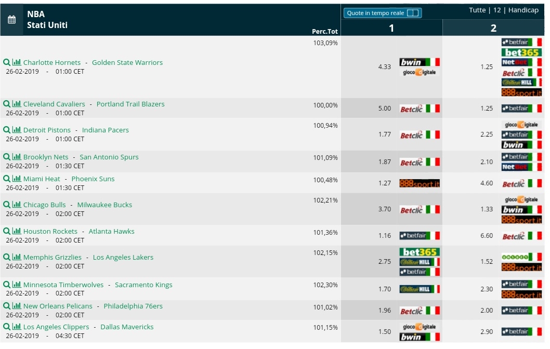
Task: Select the Handicap market tab
Action: (523, 10)
